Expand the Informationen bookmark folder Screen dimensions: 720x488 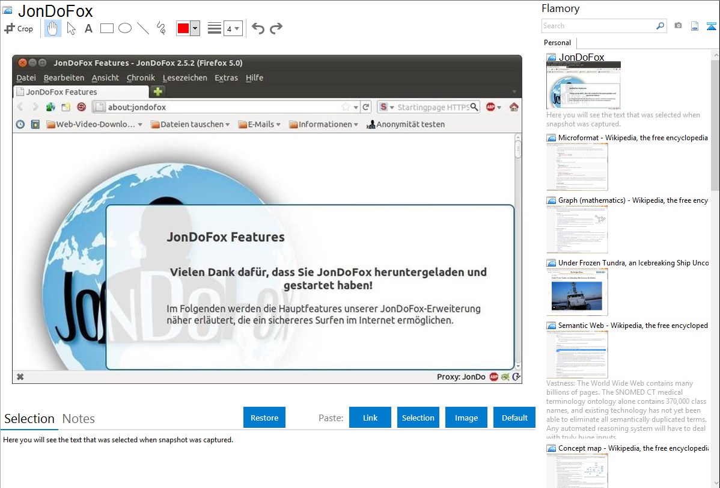pyautogui.click(x=324, y=124)
